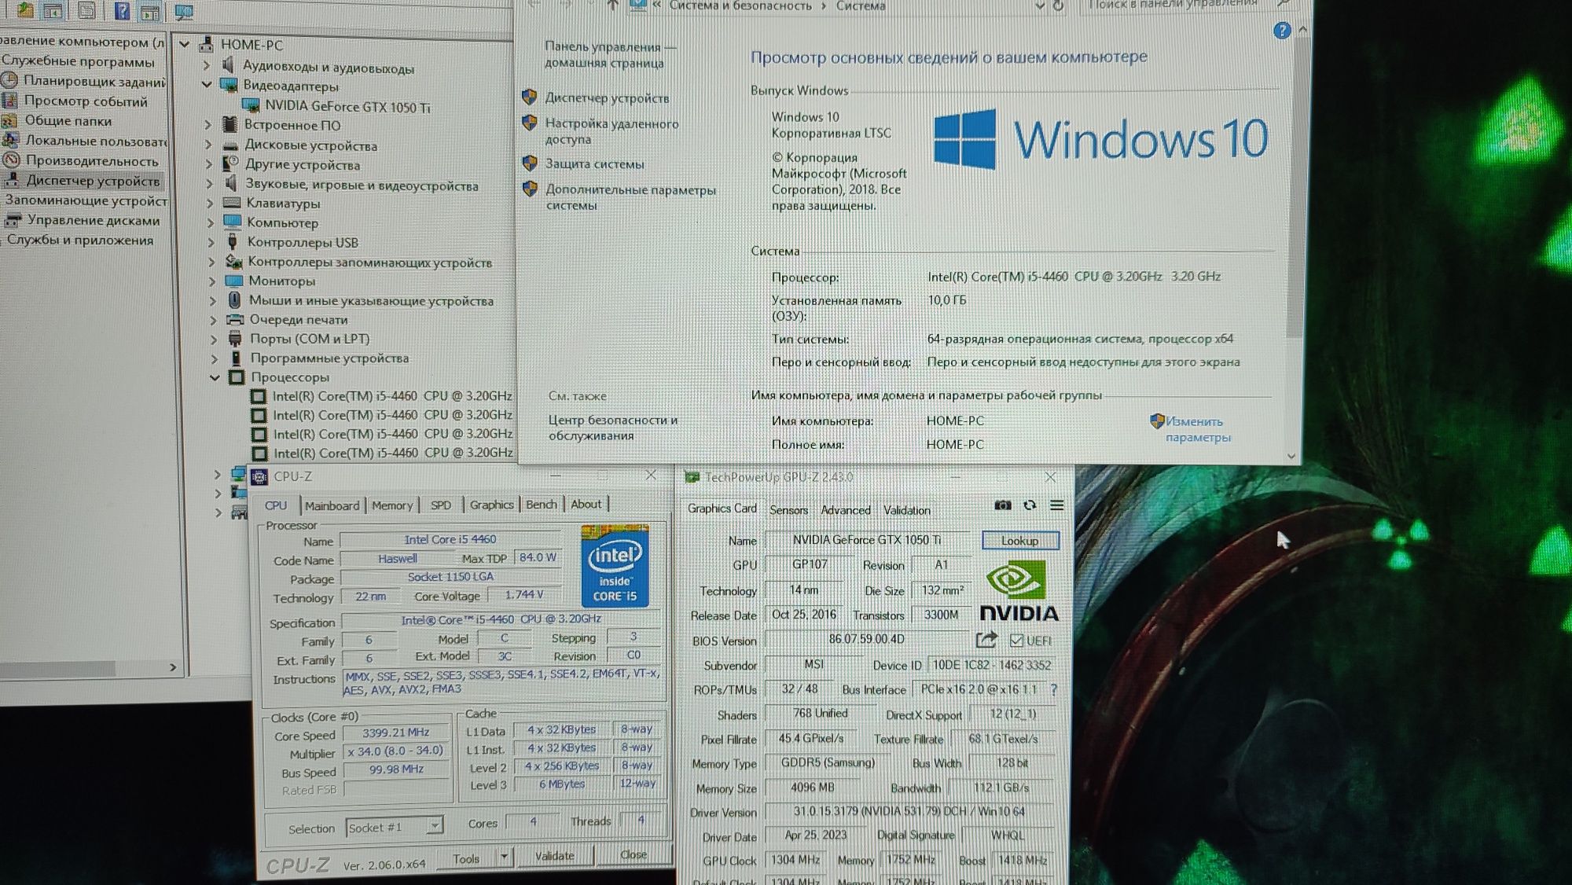
Task: Click the NVIDIA GeForce GTX 1050 Ti device icon
Action: point(251,106)
